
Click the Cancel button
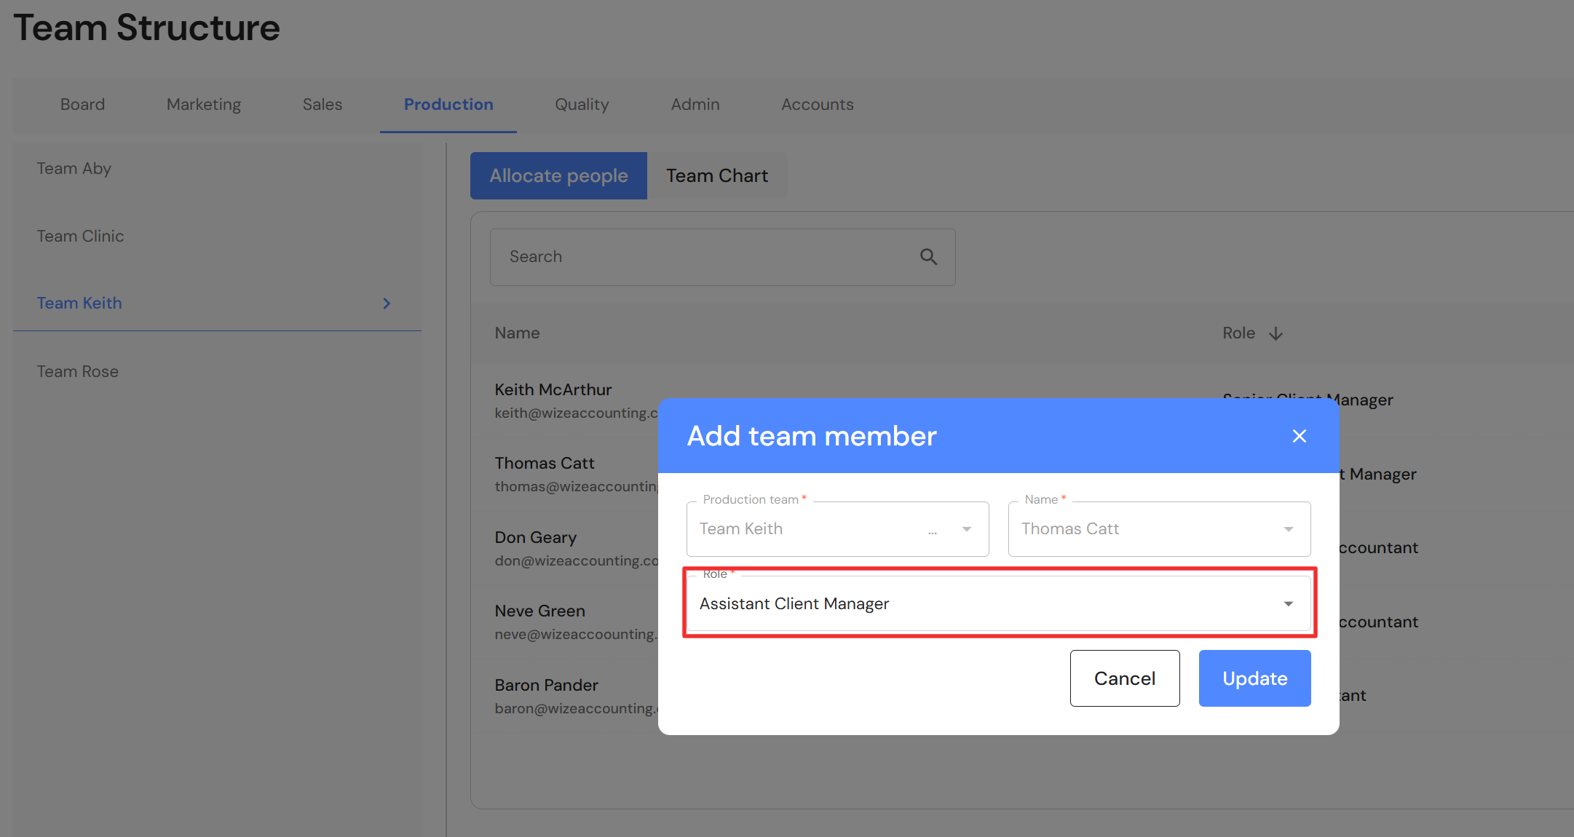(x=1124, y=678)
